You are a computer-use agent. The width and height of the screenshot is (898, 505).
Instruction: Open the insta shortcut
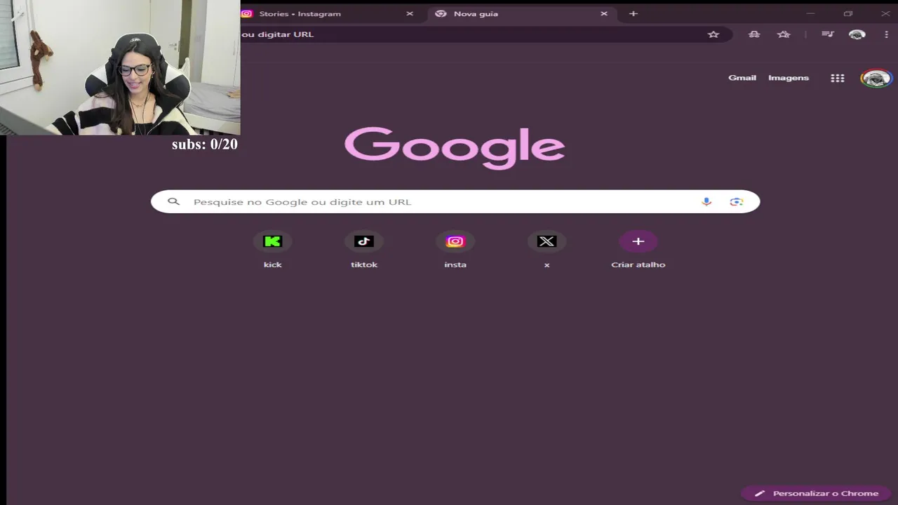coord(455,249)
